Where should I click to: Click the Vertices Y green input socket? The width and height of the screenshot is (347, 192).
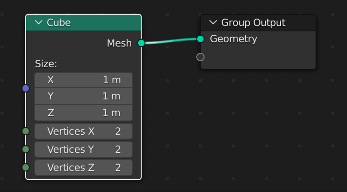26,149
